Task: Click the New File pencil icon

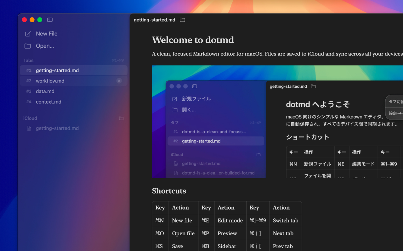Action: coord(28,34)
